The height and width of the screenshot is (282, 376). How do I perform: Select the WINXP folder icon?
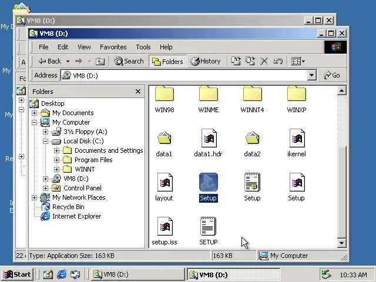pos(296,94)
